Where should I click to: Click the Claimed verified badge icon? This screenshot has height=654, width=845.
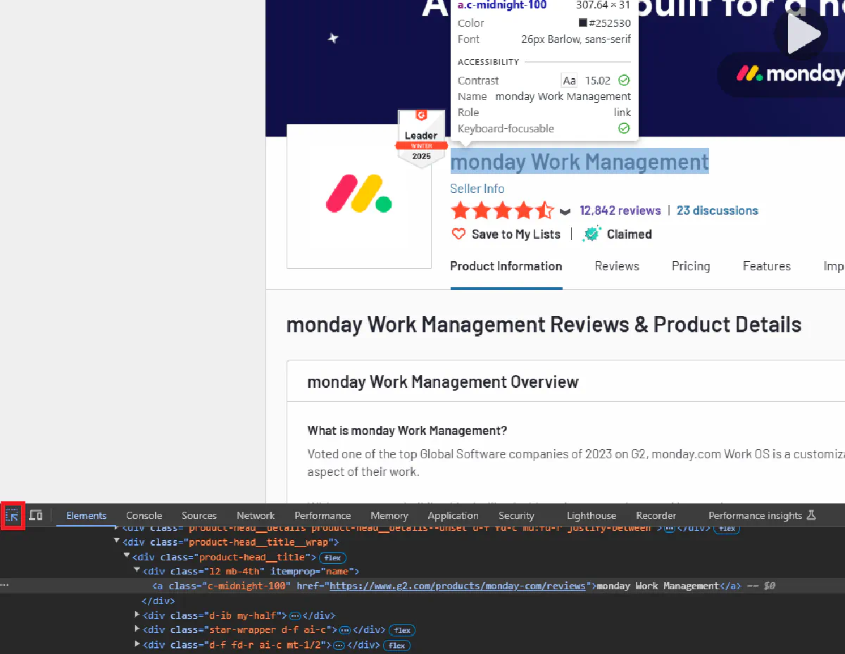[x=591, y=234]
